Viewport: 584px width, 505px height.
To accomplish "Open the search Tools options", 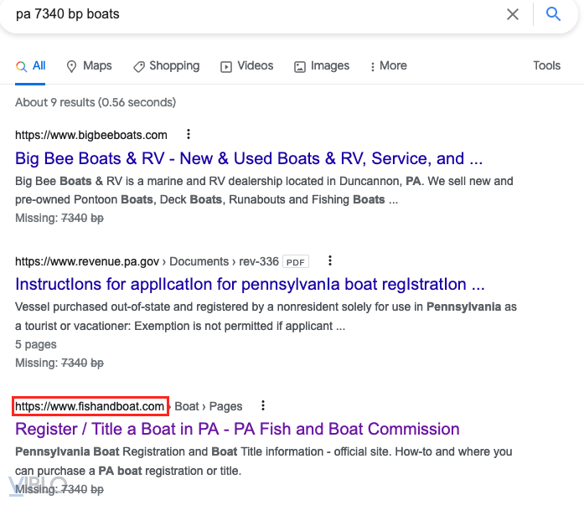I will (546, 66).
